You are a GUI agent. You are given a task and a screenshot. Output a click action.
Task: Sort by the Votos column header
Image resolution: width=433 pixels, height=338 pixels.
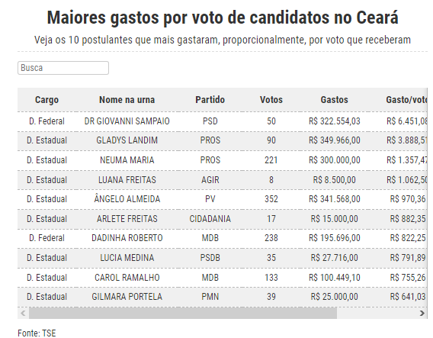(271, 100)
